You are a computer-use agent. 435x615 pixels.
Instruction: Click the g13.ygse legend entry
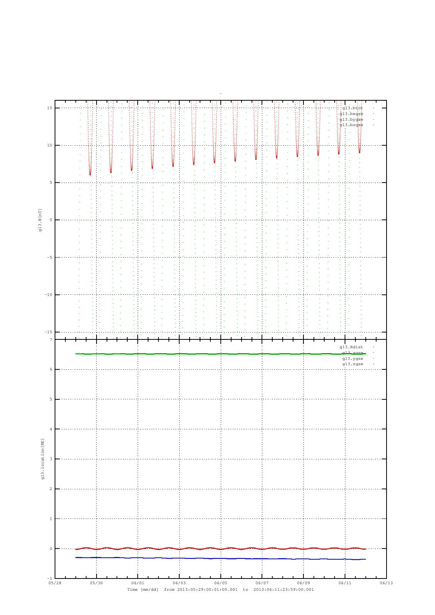[352, 359]
